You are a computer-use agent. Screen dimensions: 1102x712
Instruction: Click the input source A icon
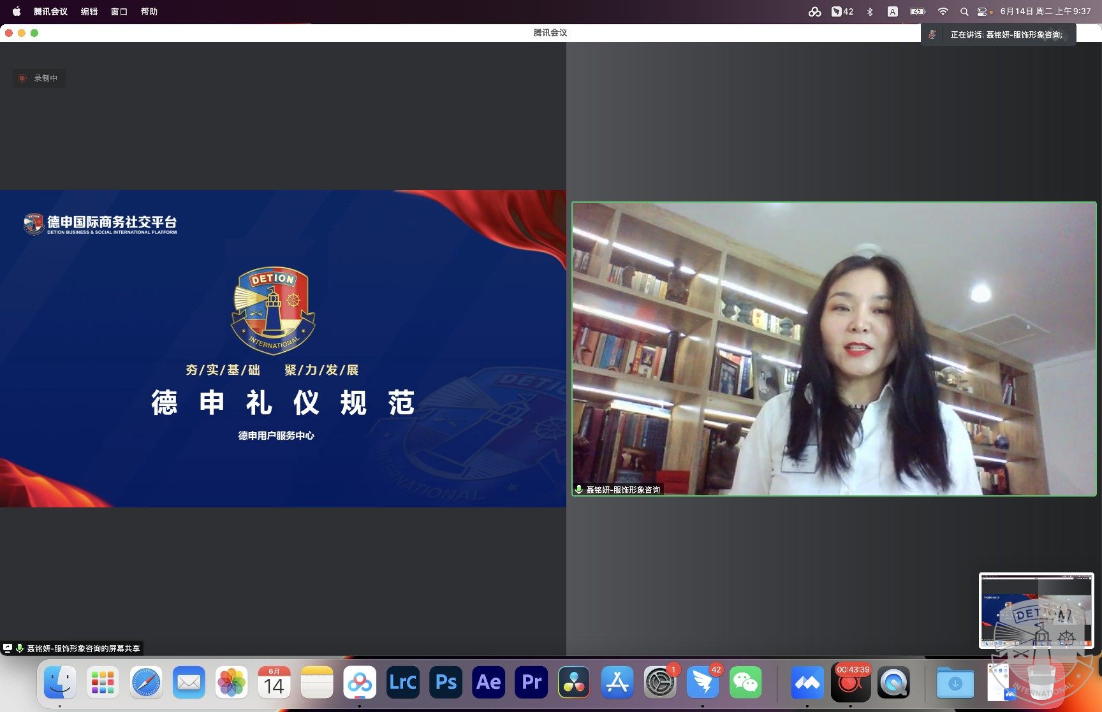[x=893, y=11]
